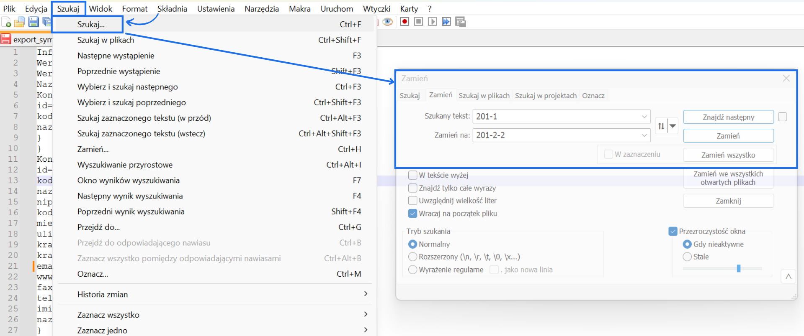The image size is (804, 336).
Task: Open the Szukaj menu in menu bar
Action: 68,9
